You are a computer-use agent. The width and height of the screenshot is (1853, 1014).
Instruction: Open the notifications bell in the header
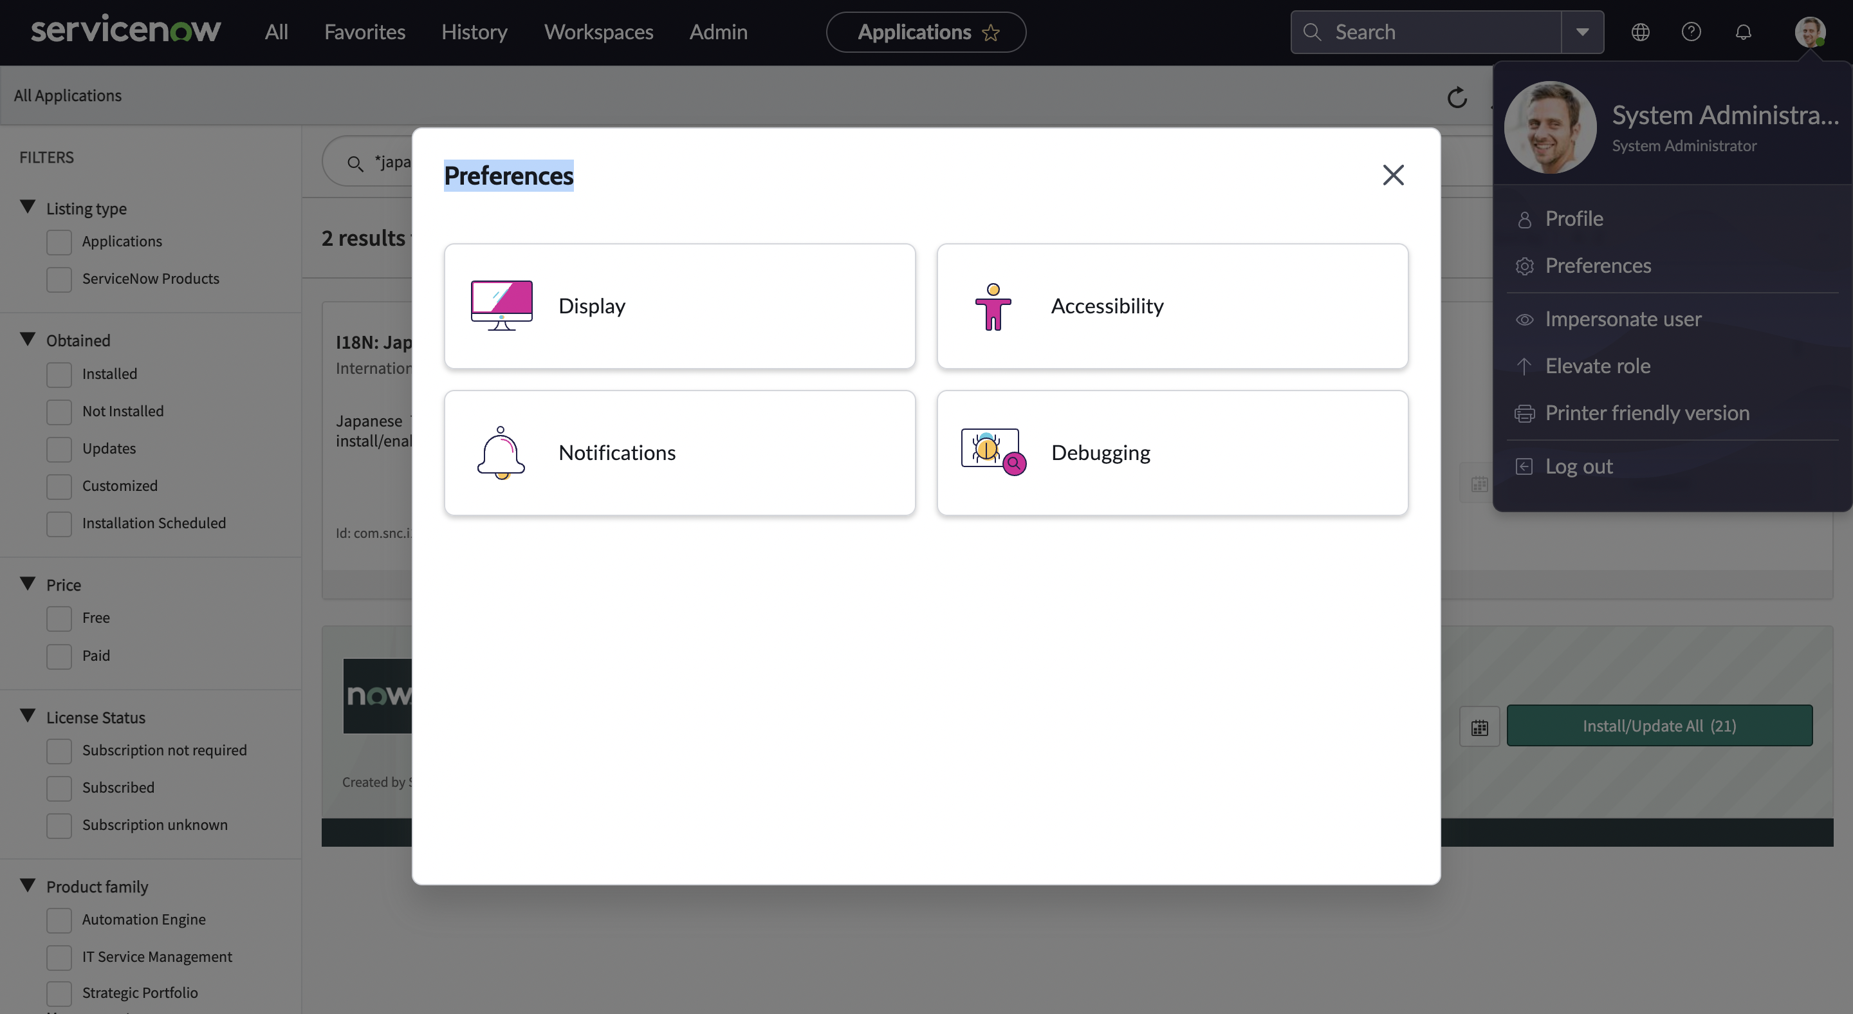click(x=1743, y=32)
